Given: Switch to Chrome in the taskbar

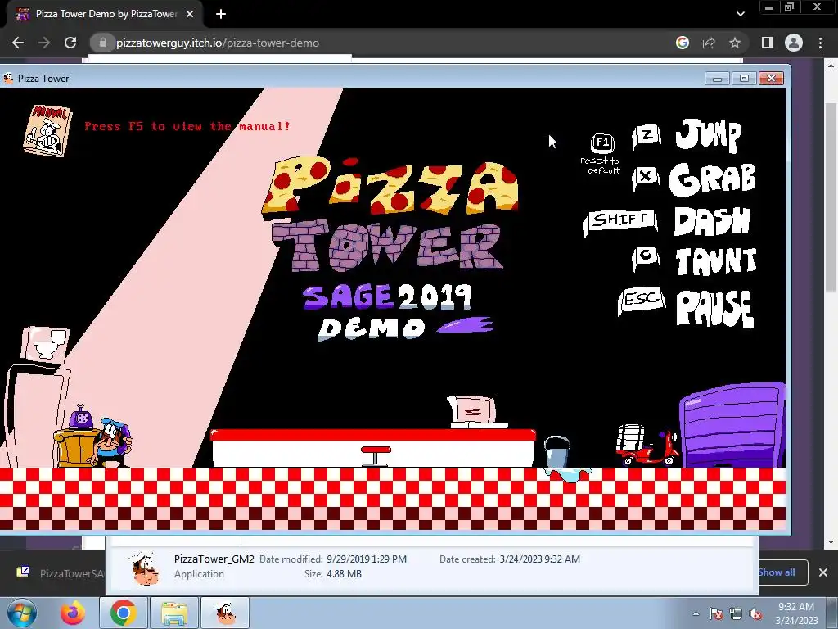Looking at the screenshot, I should pos(124,613).
